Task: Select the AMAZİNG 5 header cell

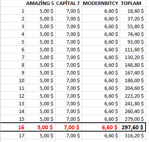Action: (x=40, y=3)
